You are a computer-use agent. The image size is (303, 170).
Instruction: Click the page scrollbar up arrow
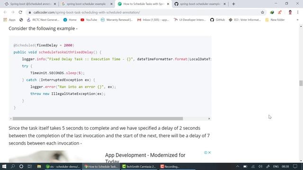click(301, 26)
